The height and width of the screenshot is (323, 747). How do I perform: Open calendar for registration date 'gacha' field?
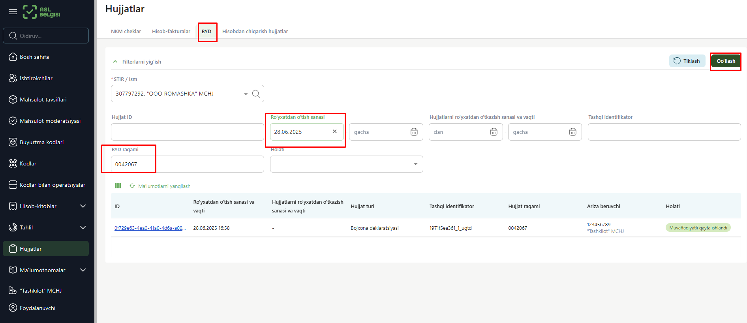[x=414, y=132]
